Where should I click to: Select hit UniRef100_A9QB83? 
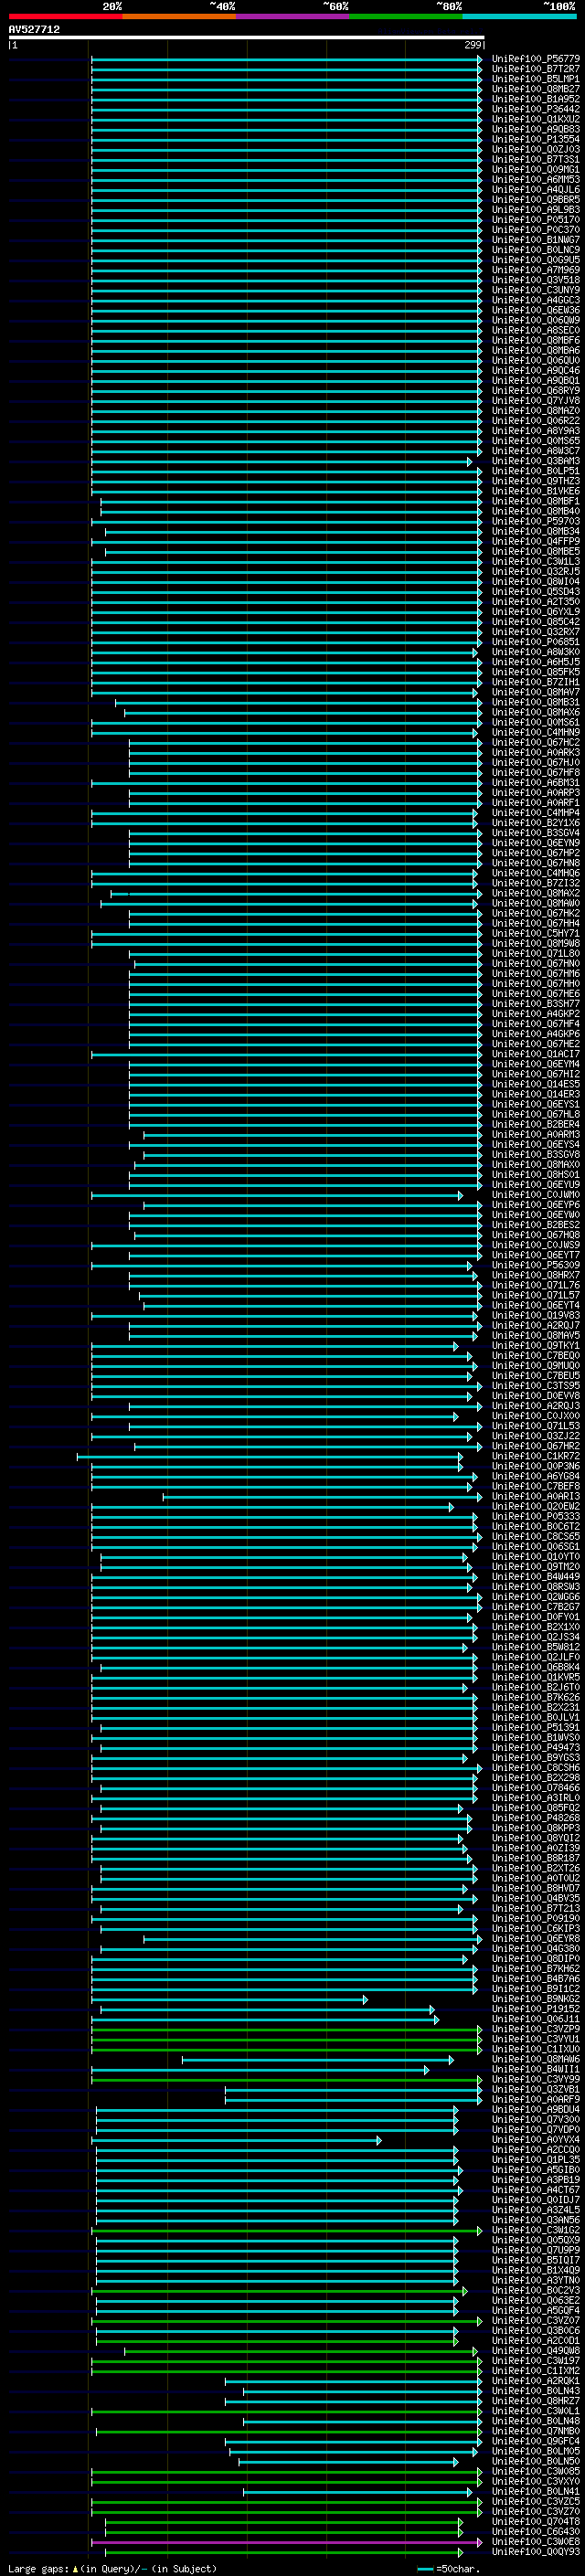[x=536, y=129]
